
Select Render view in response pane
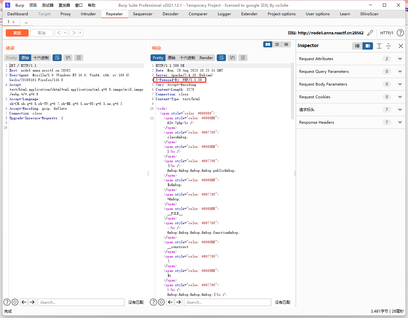coord(206,58)
